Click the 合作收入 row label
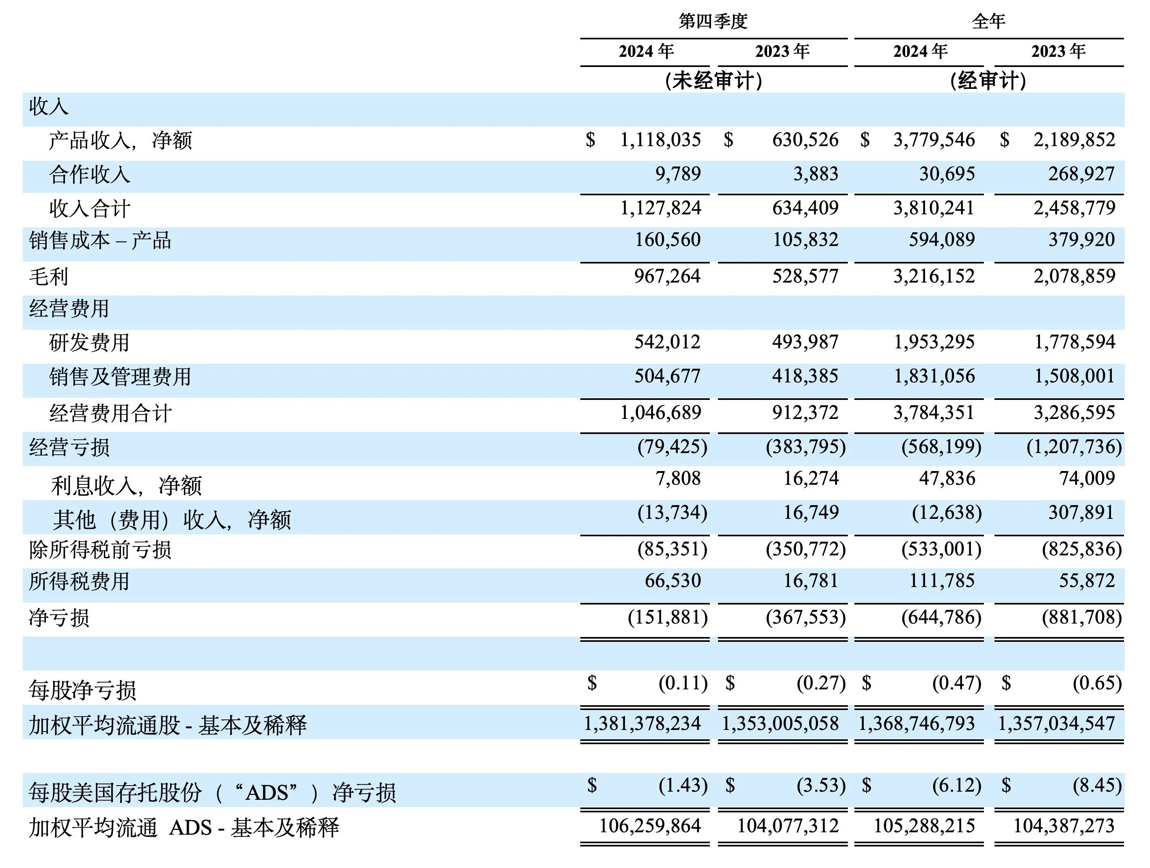 [x=89, y=175]
